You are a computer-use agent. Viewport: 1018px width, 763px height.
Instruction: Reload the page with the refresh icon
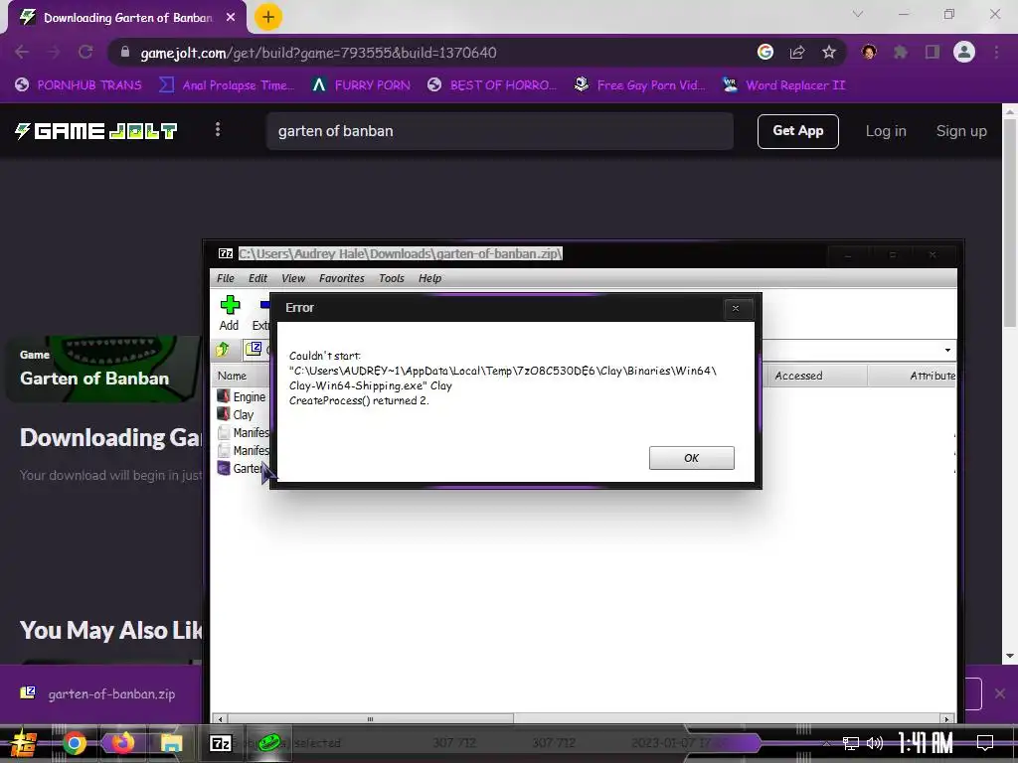point(85,52)
